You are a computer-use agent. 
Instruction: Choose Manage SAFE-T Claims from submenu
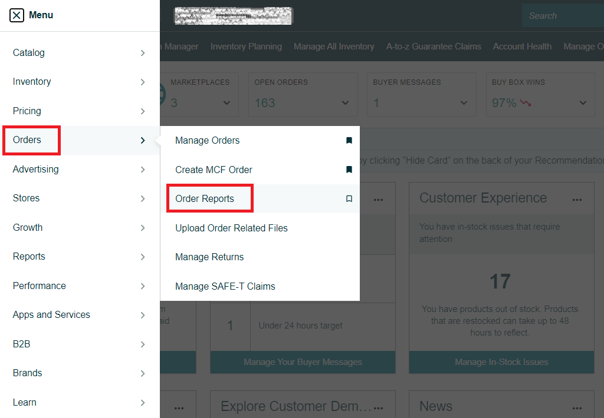225,287
